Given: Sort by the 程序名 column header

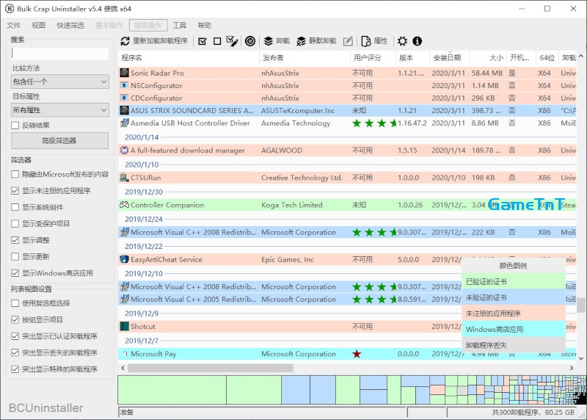Looking at the screenshot, I should (189, 58).
